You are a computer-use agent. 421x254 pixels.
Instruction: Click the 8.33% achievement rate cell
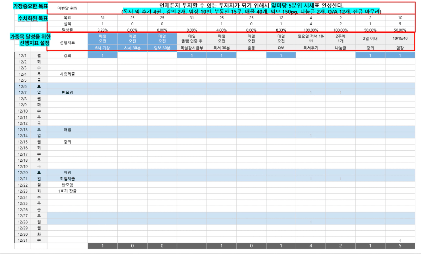click(x=281, y=30)
